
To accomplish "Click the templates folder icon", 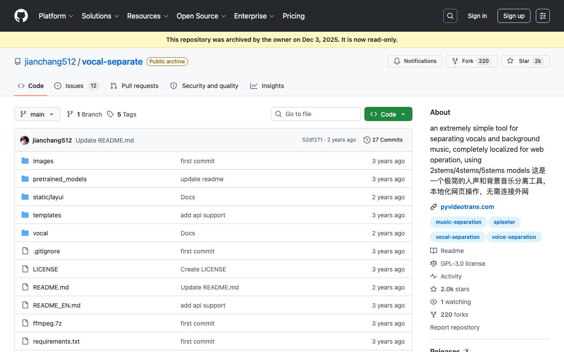I will (25, 215).
